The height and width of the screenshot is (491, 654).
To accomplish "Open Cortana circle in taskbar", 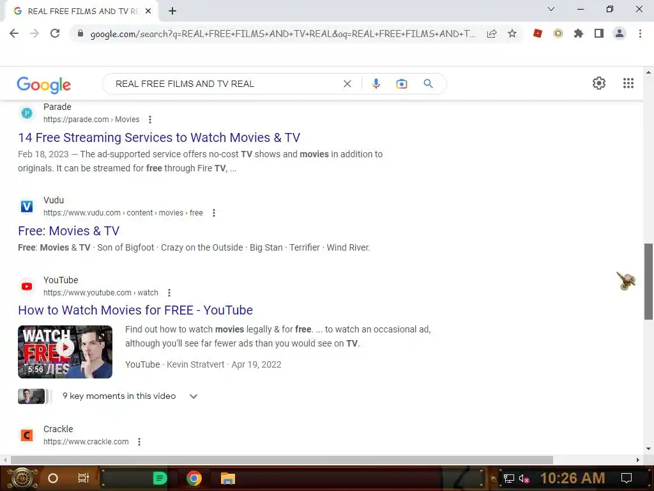I will pos(53,478).
